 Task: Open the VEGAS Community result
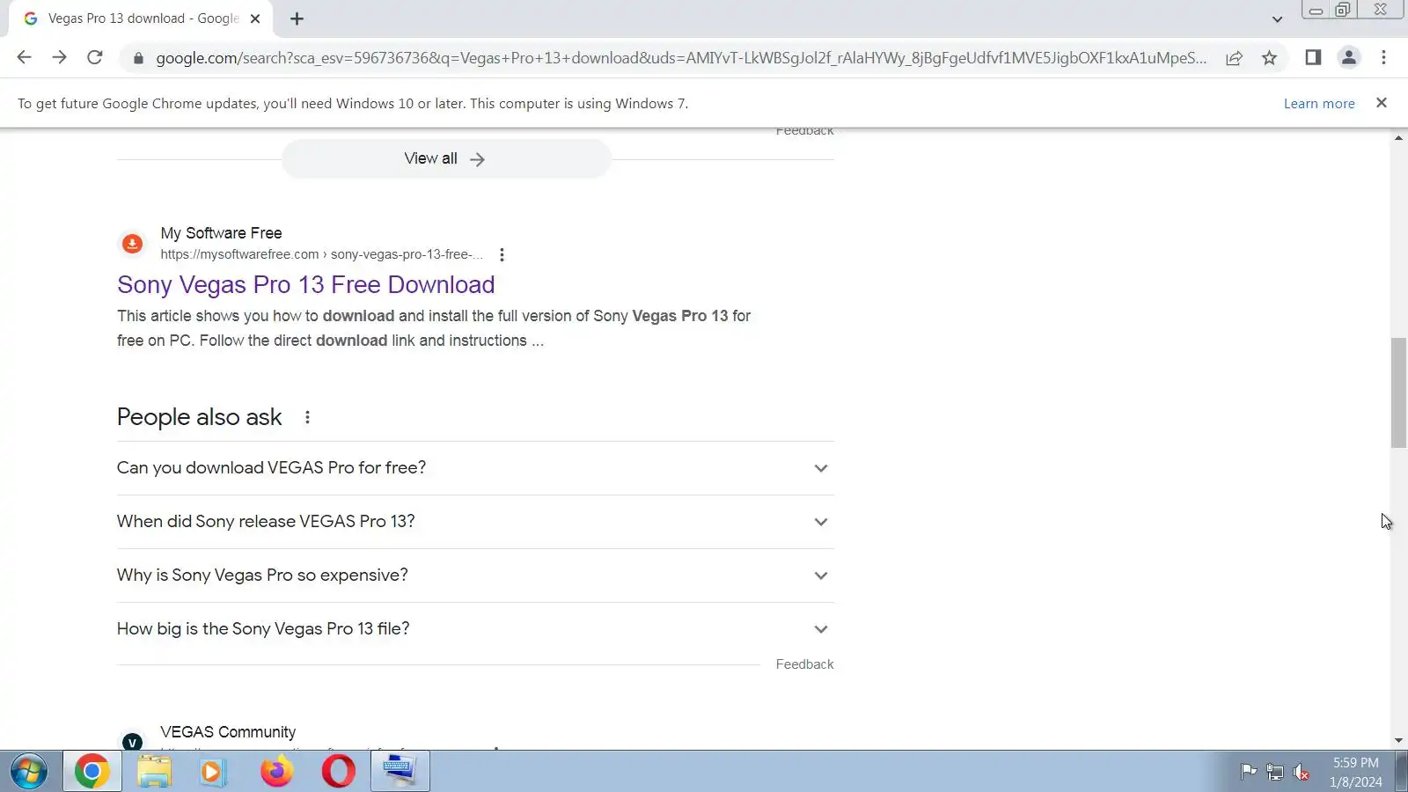pyautogui.click(x=228, y=732)
